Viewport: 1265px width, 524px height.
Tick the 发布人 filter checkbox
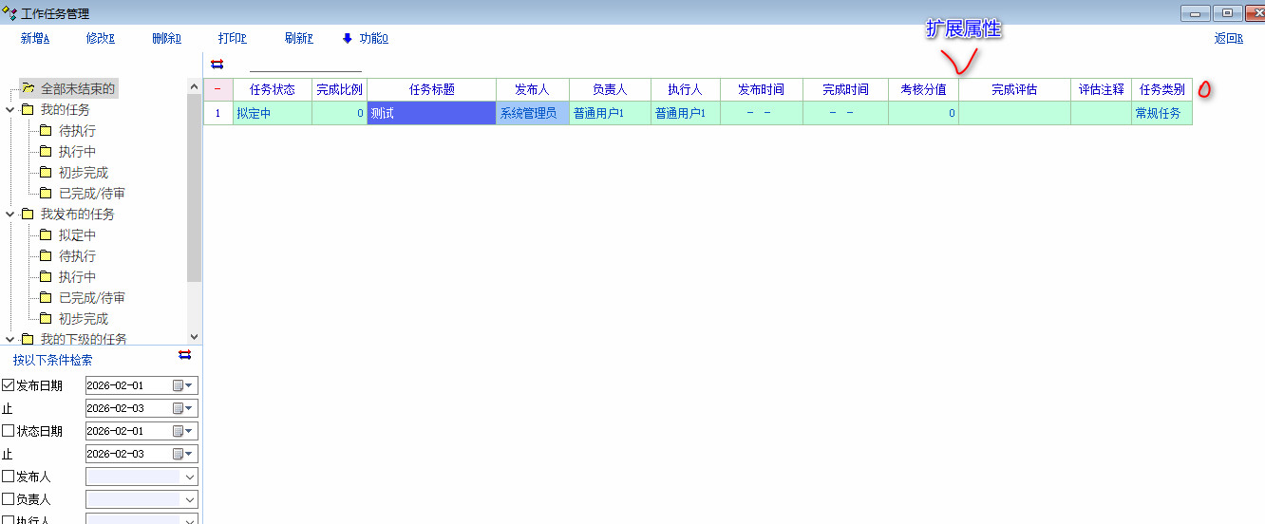point(9,477)
